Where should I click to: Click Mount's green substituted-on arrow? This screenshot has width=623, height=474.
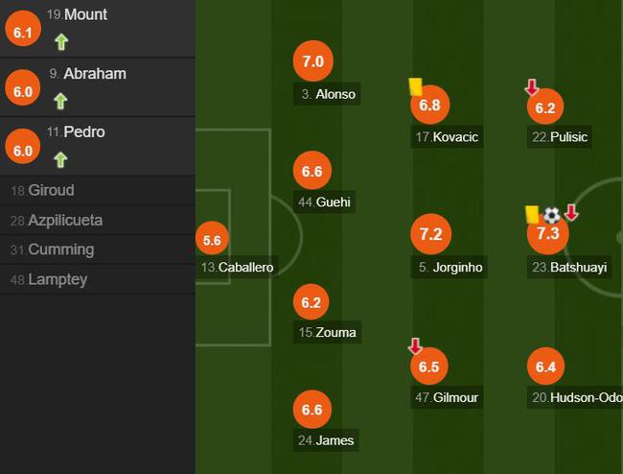click(61, 41)
